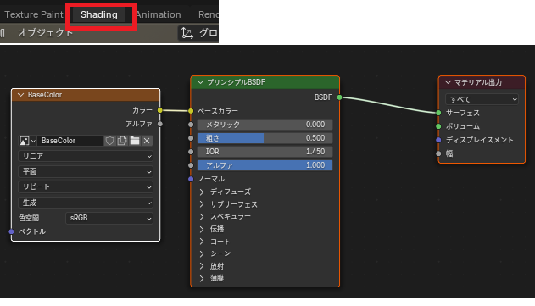Switch to the Animation workspace tab

(158, 14)
